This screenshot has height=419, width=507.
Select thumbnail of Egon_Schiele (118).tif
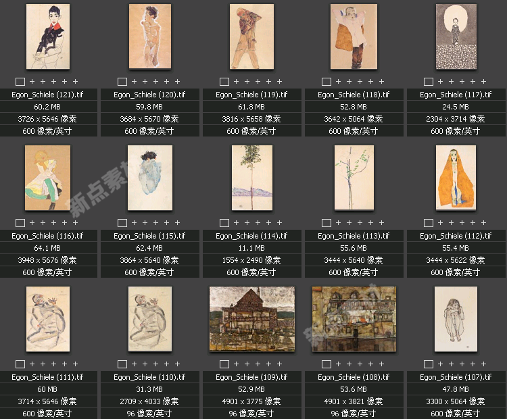coord(354,36)
